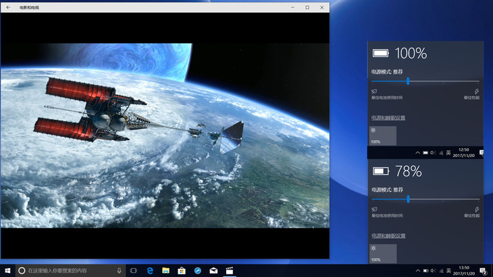This screenshot has width=493, height=277.
Task: Expand hidden tray icons chevron on bottom taskbar
Action: pyautogui.click(x=417, y=270)
